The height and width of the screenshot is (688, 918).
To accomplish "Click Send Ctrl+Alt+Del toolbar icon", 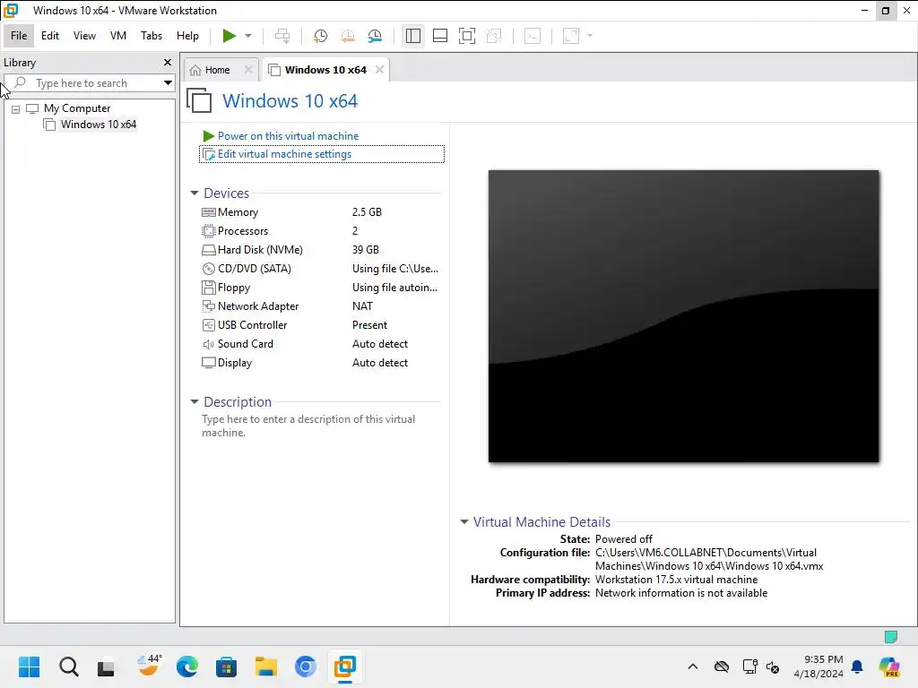I will pyautogui.click(x=282, y=36).
